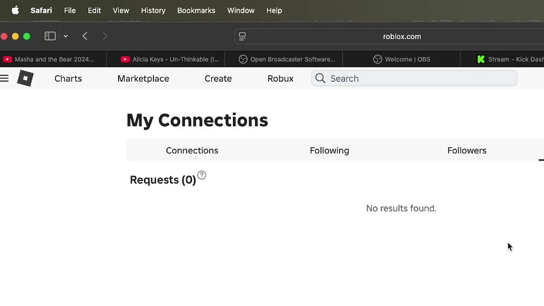Open the View menu
The height and width of the screenshot is (306, 544).
[x=121, y=10]
